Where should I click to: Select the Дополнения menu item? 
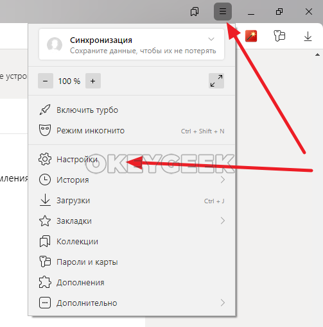(x=132, y=282)
